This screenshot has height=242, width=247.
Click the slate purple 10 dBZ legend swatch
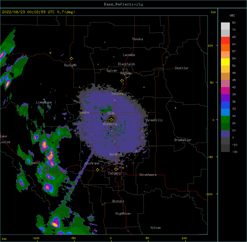coord(225,134)
